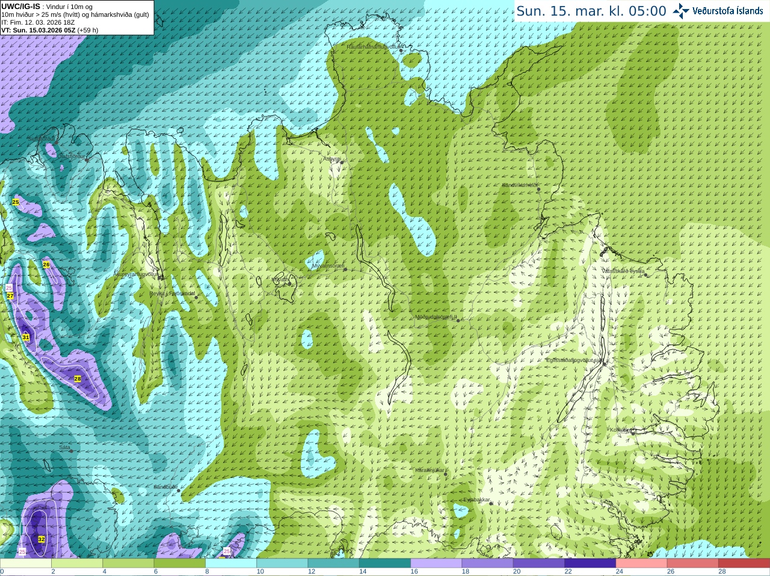Click the 20–22 m/s violet legend swatch
This screenshot has height=576, width=770.
click(x=539, y=563)
